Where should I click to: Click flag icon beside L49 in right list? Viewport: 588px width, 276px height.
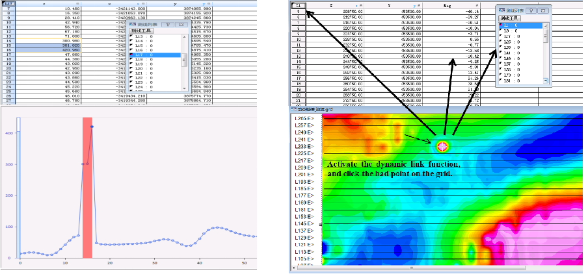[501, 58]
